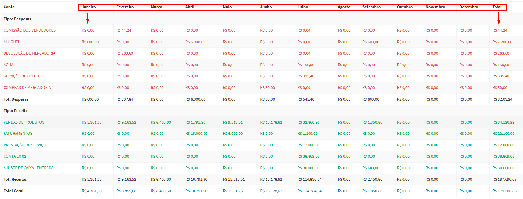Open the COMPRAS DE MERCADORIA account
Viewport: 523px width, 199px height.
click(27, 88)
